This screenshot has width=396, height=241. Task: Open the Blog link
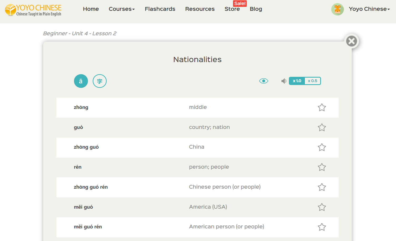point(256,9)
